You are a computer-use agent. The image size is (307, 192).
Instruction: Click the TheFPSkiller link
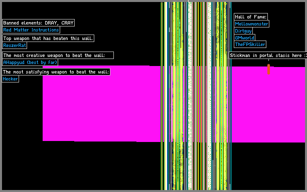pyautogui.click(x=250, y=44)
